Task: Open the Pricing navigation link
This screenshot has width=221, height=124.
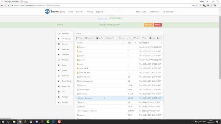Action: [x=90, y=12]
